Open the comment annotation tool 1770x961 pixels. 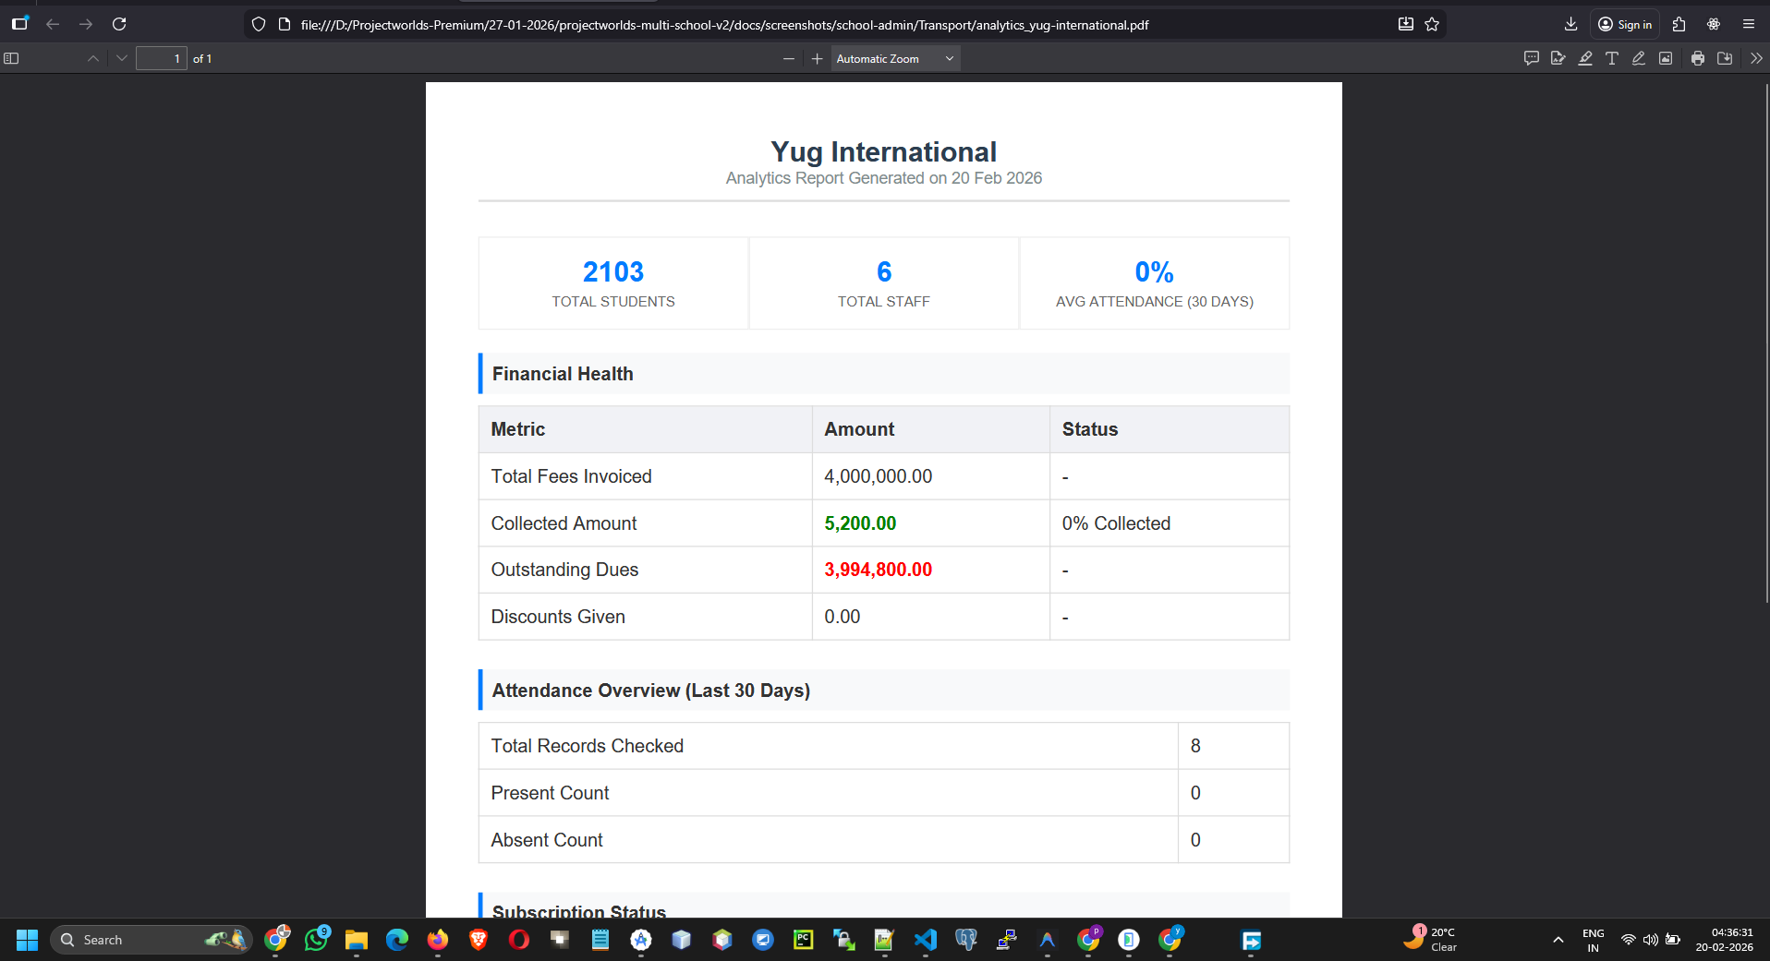coord(1531,58)
